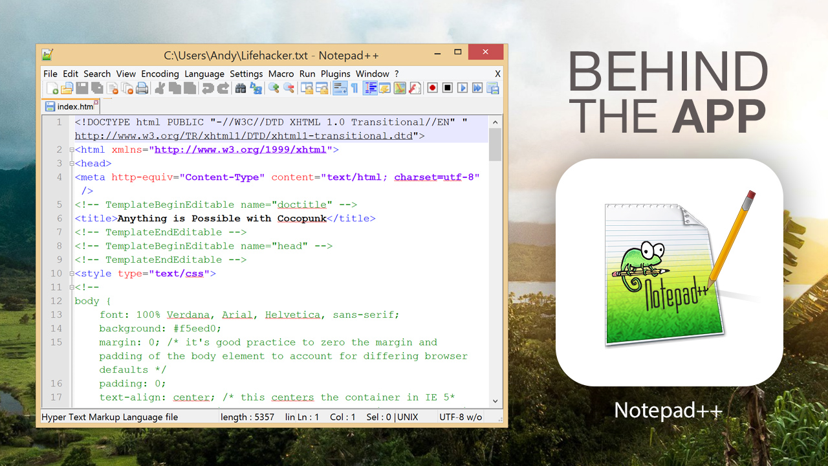Click the http://www.w3.org/1999/xhtml link on line 2

[241, 150]
